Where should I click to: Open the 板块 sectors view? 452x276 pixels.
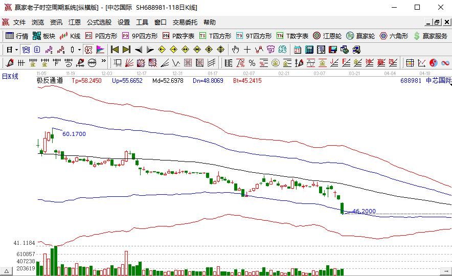coord(44,36)
